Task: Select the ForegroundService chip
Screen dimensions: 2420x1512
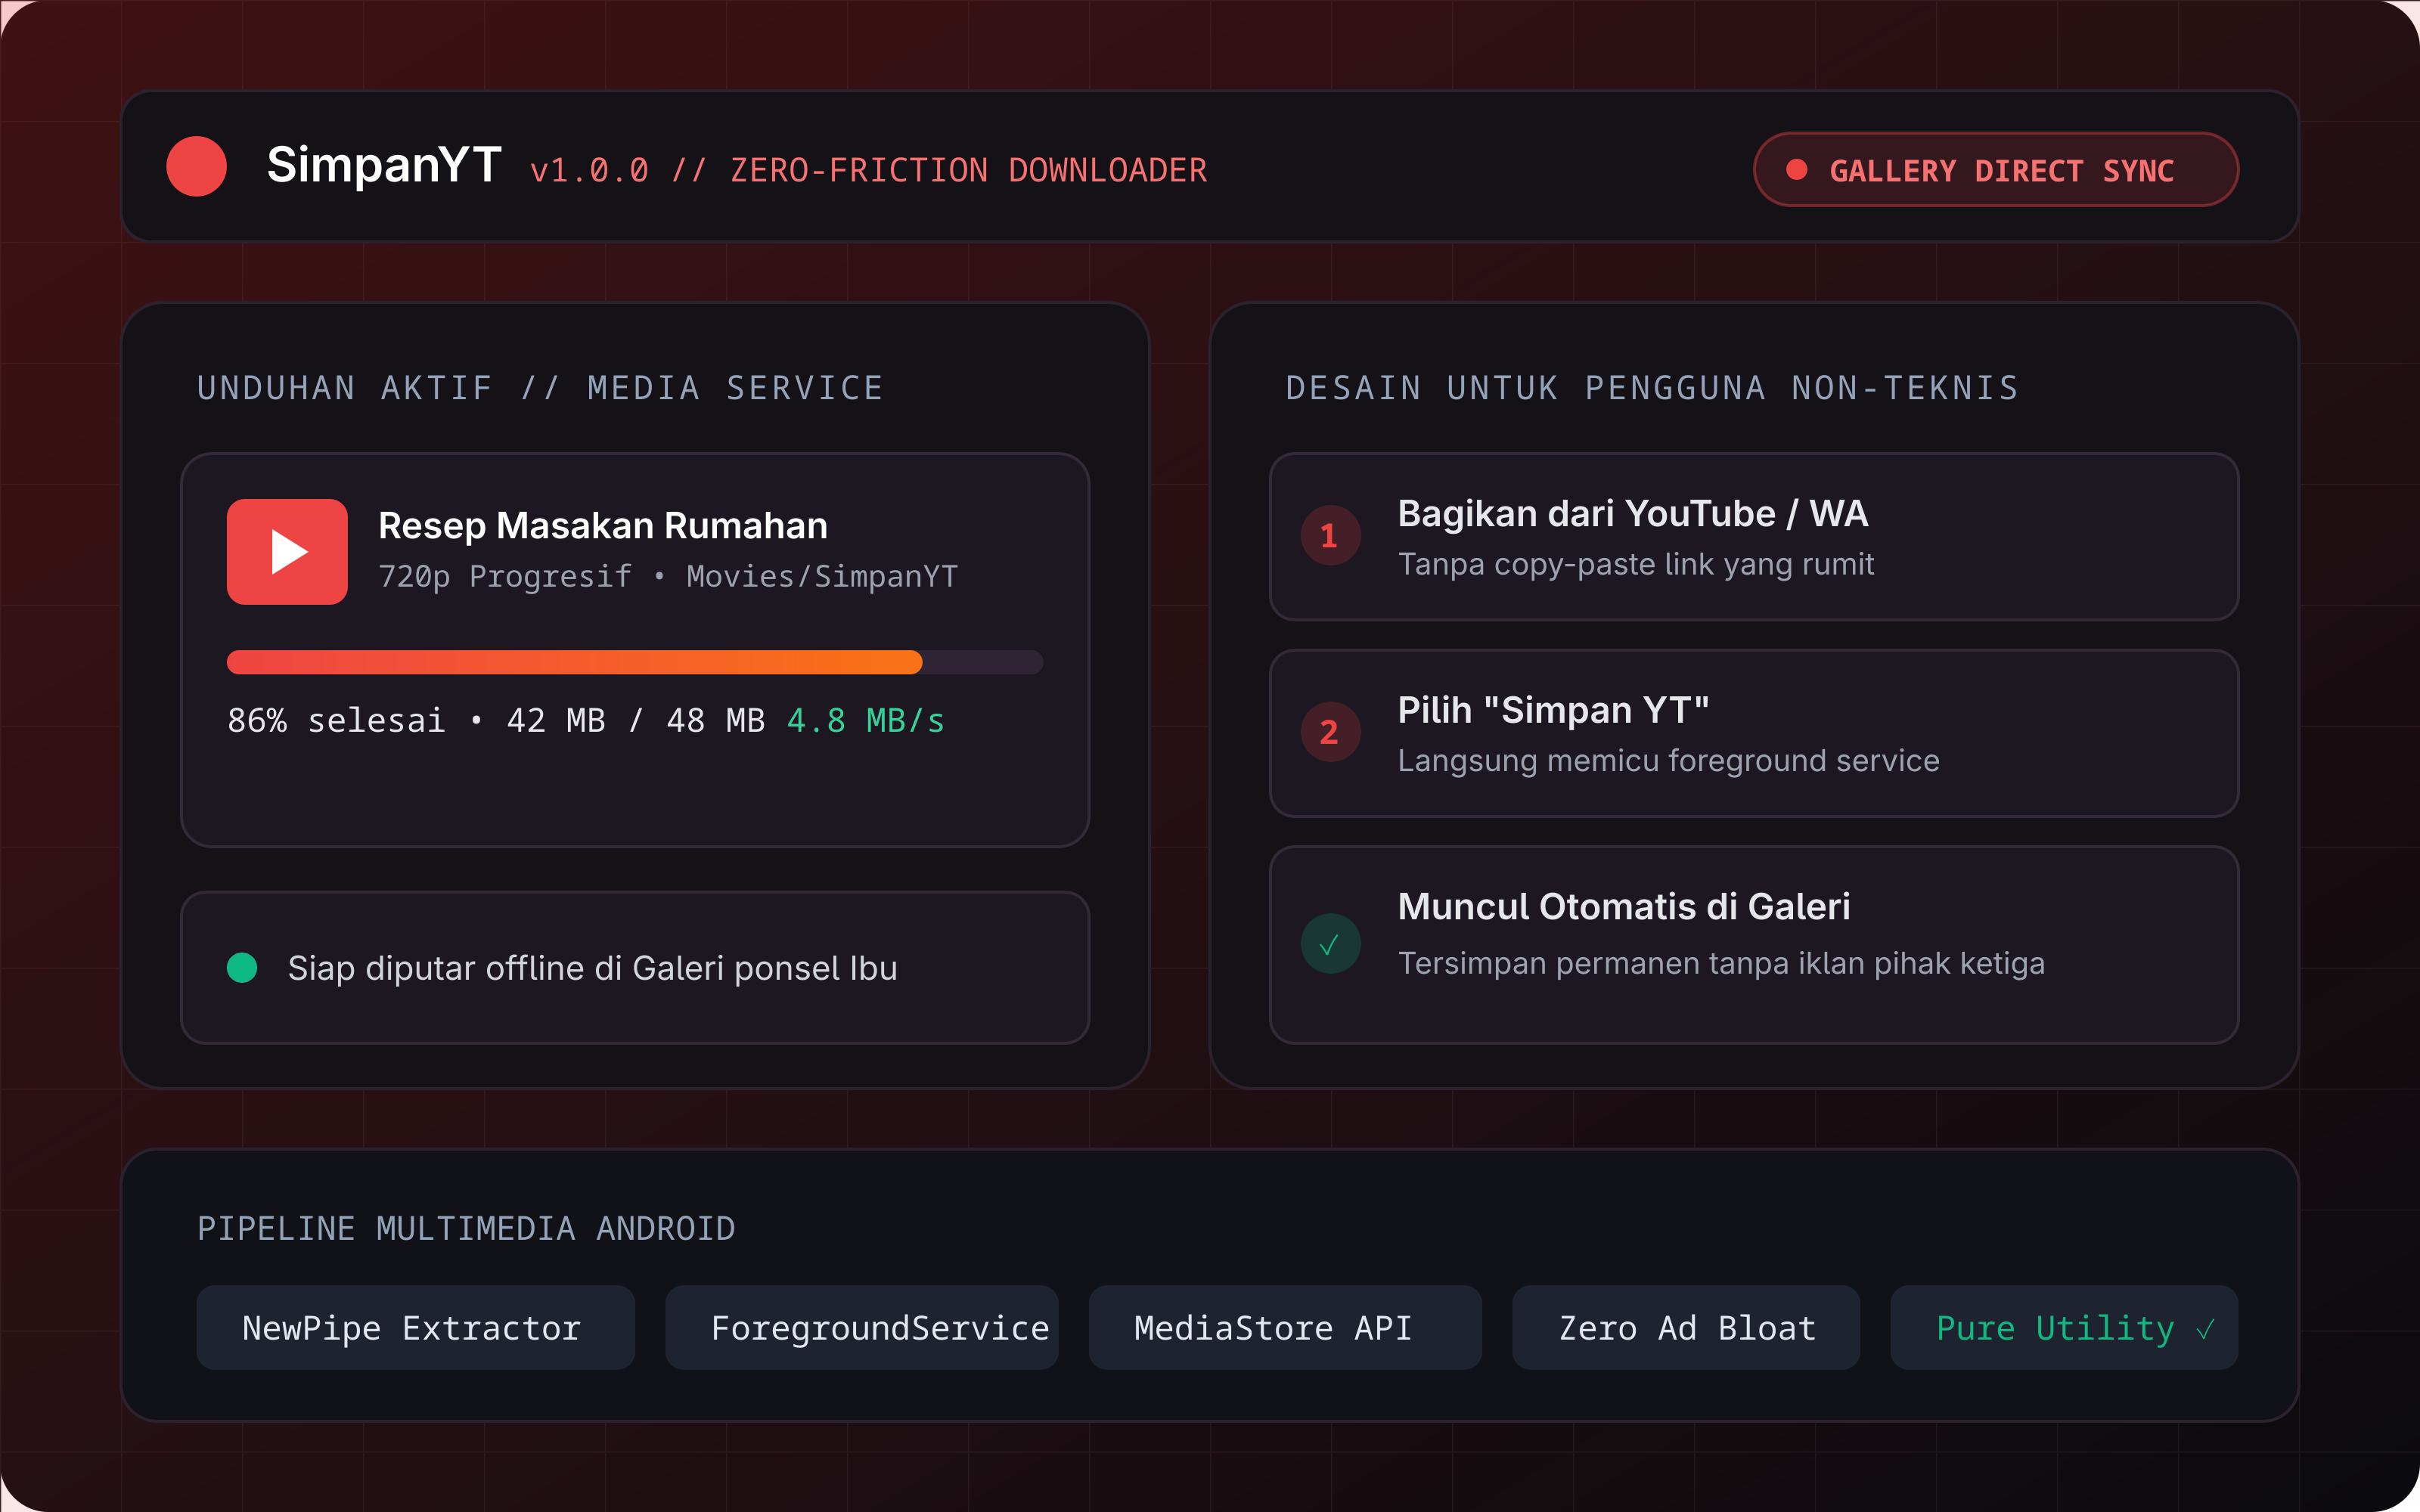Action: point(861,1327)
